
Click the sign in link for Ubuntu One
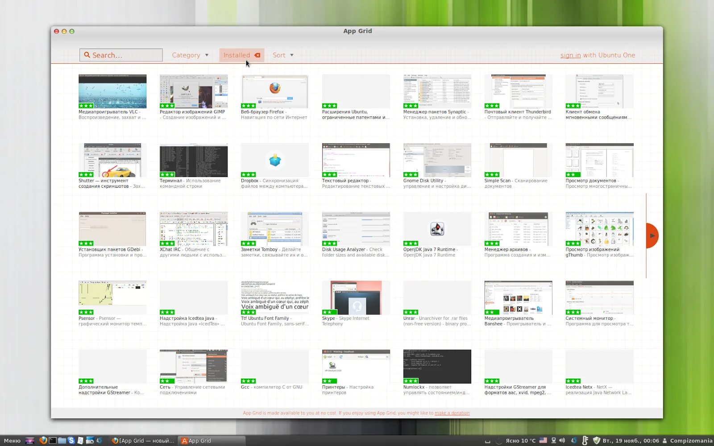click(x=570, y=55)
